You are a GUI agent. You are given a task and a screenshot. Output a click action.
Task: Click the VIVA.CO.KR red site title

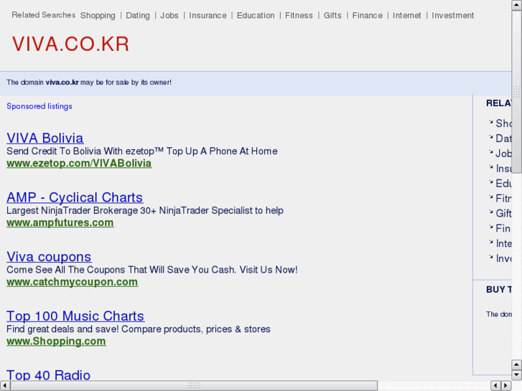pos(70,44)
